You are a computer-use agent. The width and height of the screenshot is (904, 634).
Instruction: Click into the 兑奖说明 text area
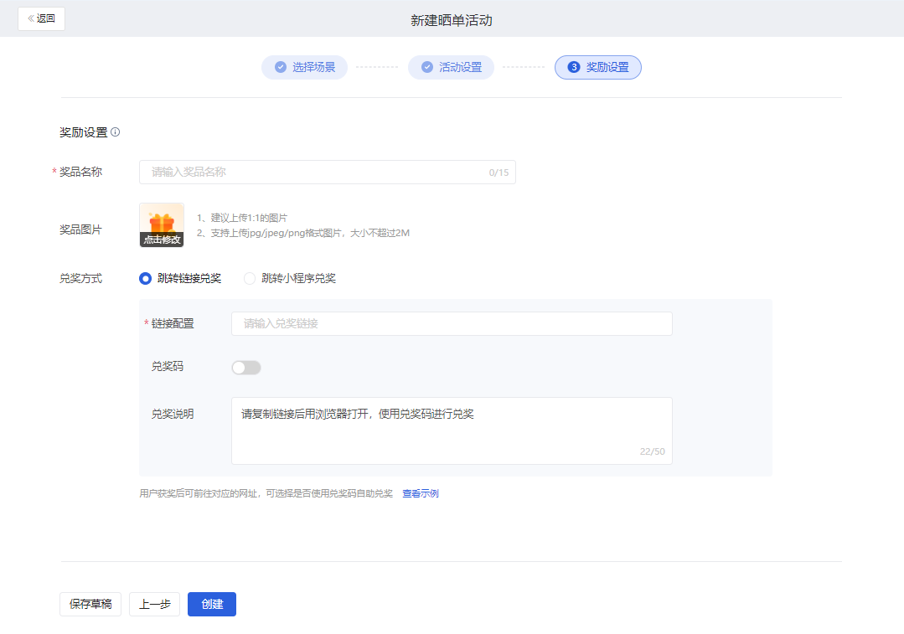[x=452, y=430]
